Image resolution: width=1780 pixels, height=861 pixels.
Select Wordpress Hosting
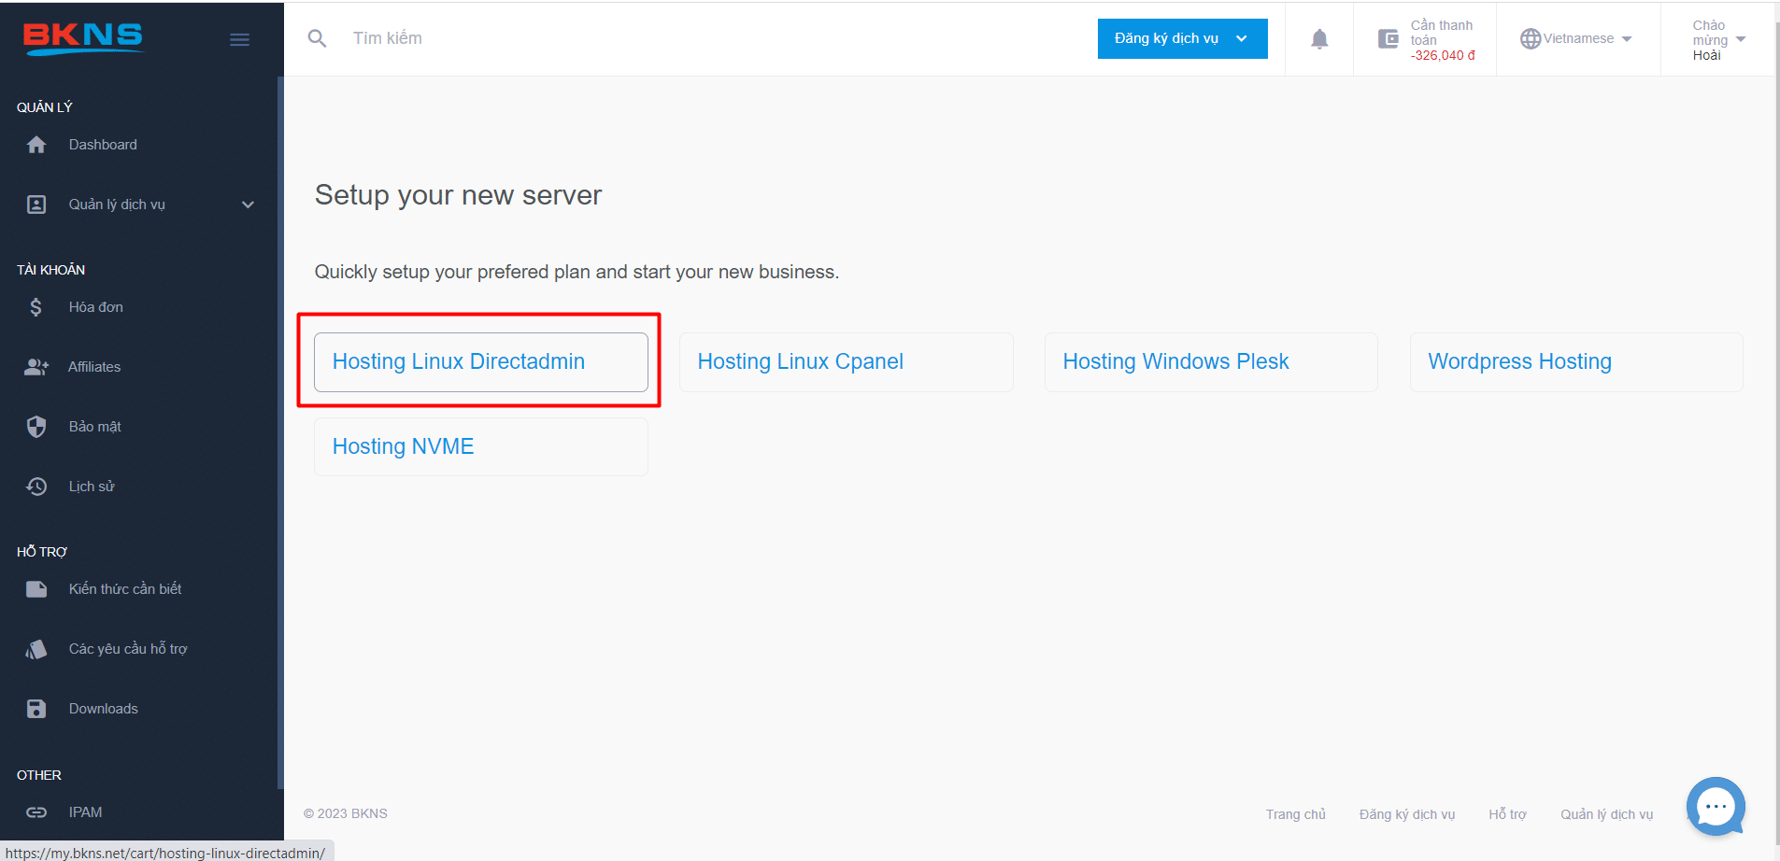[x=1576, y=362]
